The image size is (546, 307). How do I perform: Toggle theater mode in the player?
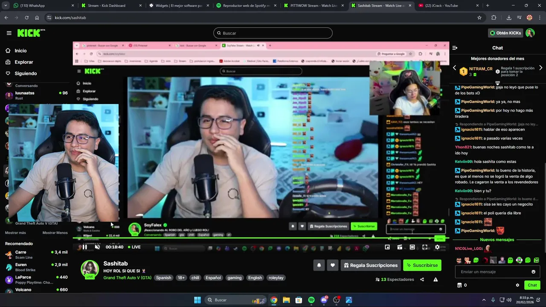click(x=412, y=247)
